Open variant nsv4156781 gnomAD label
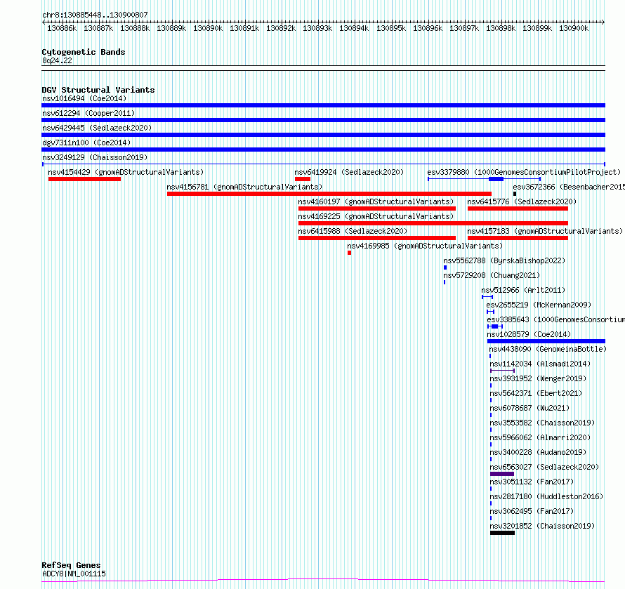This screenshot has width=625, height=589. (244, 187)
